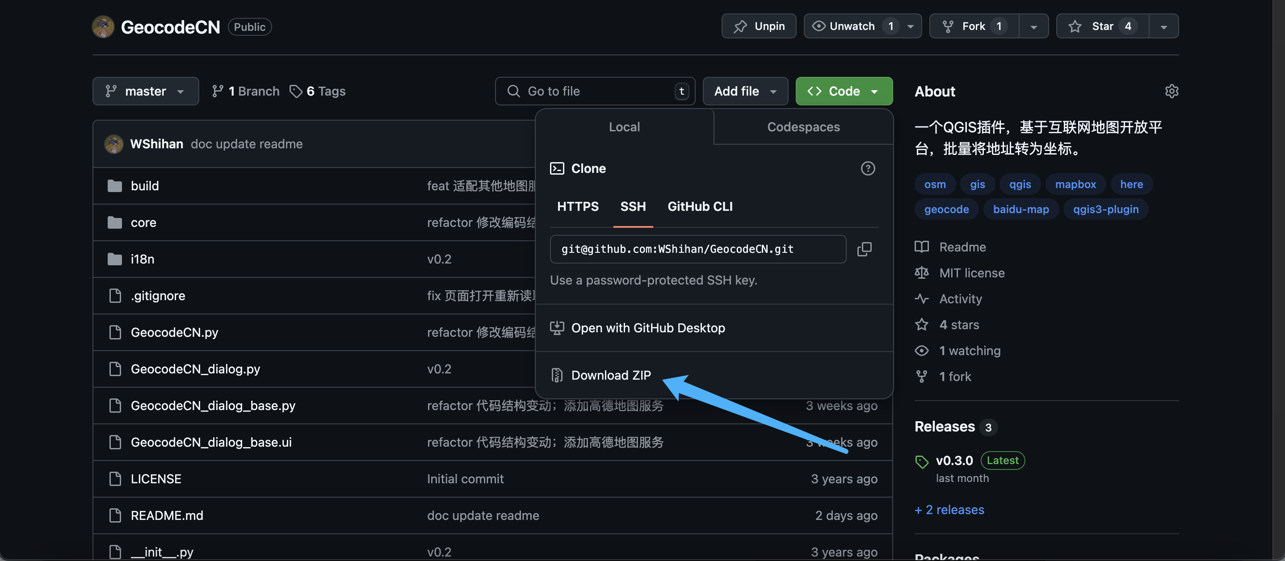Open with GitHub Desktop
Image resolution: width=1285 pixels, height=561 pixels.
647,328
